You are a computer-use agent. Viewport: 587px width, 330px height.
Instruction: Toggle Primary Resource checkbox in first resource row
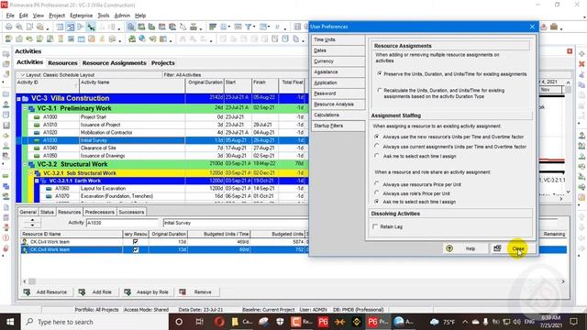tap(136, 242)
